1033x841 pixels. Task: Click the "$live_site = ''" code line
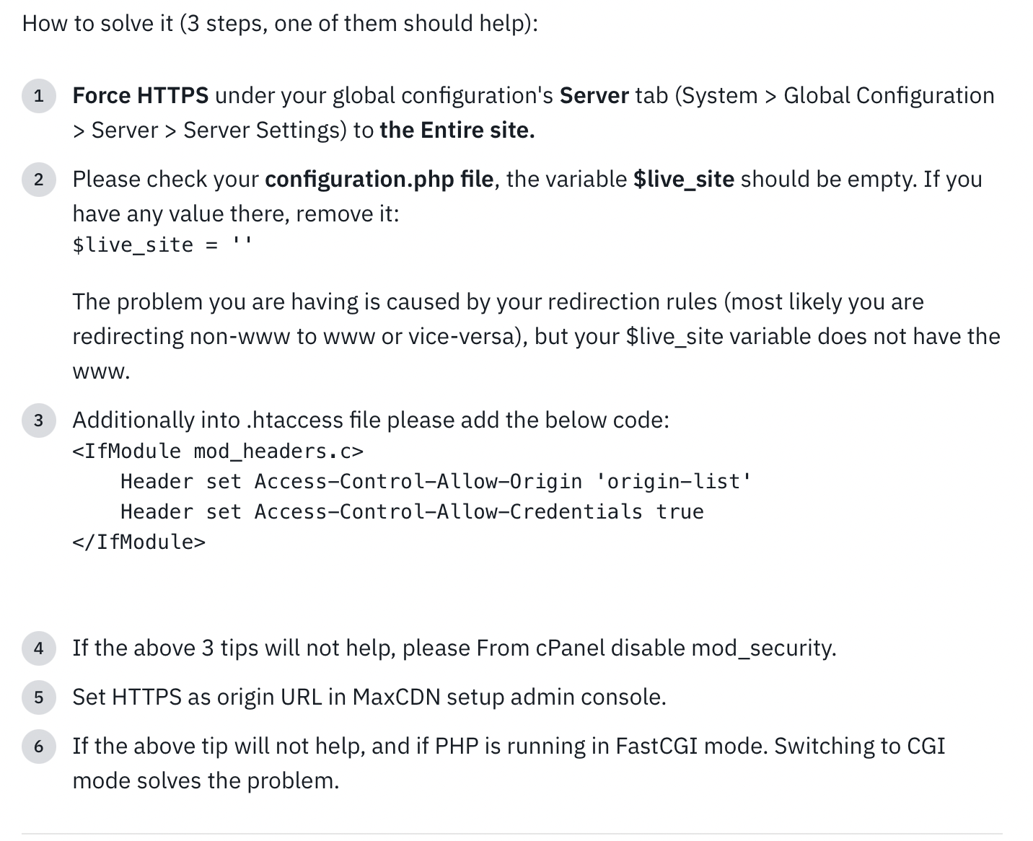pos(162,245)
